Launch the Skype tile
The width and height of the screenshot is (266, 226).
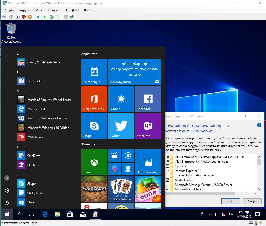(94, 126)
